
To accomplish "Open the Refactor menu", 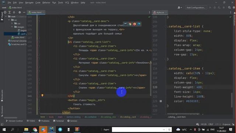I will tap(46, 3).
